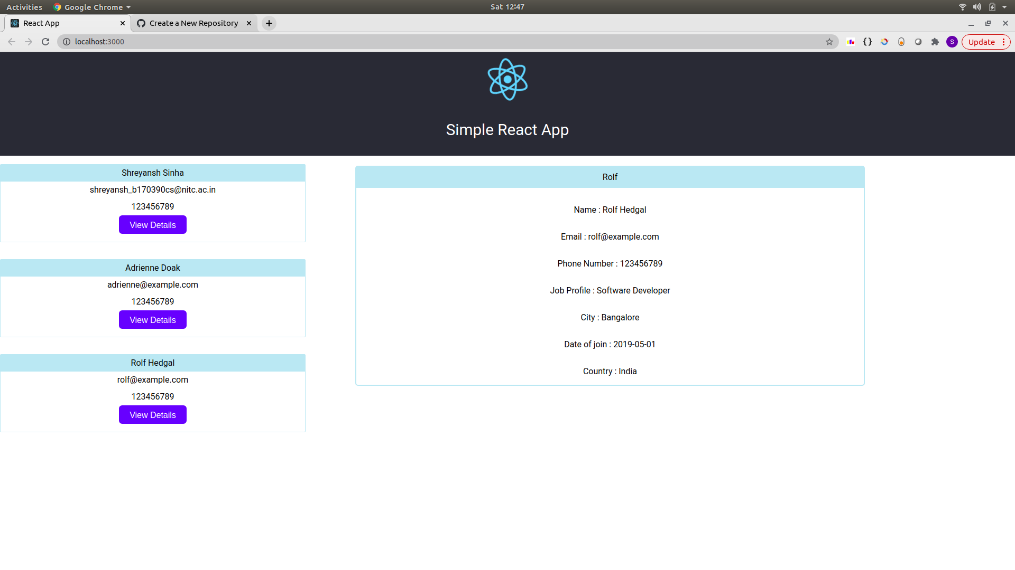Screen dimensions: 1015x570
Task: Open the React DevTools extension icon
Action: click(851, 42)
